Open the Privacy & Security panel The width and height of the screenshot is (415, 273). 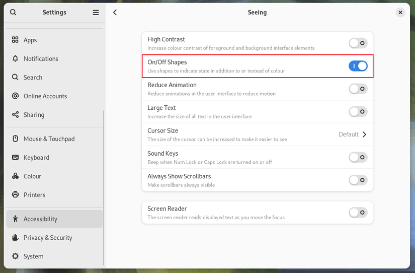tap(54, 237)
